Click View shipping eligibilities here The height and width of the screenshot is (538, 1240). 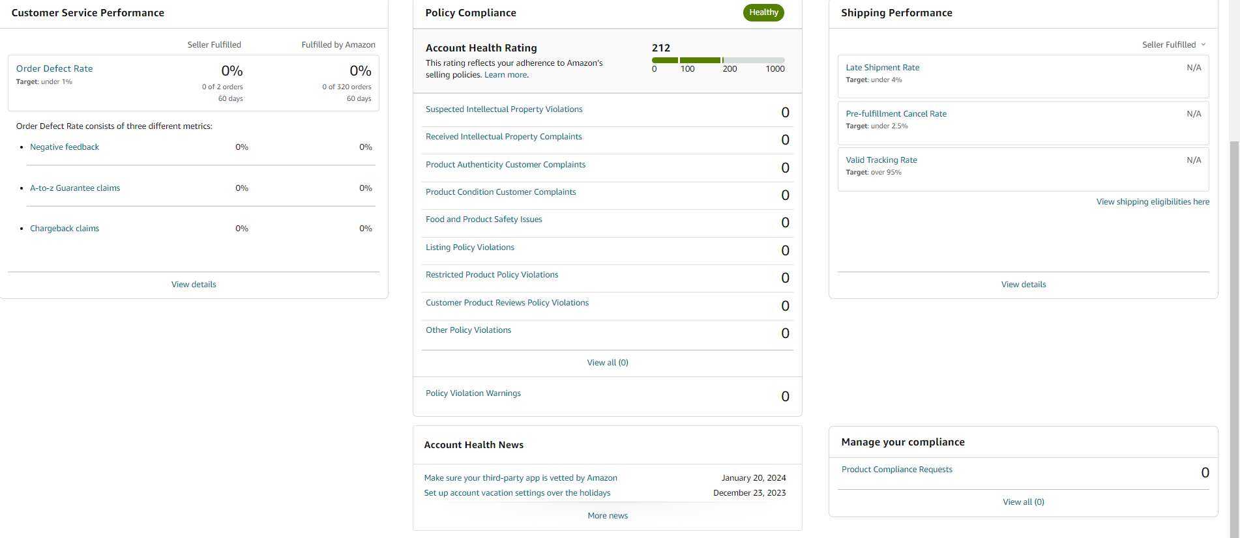[x=1153, y=202]
